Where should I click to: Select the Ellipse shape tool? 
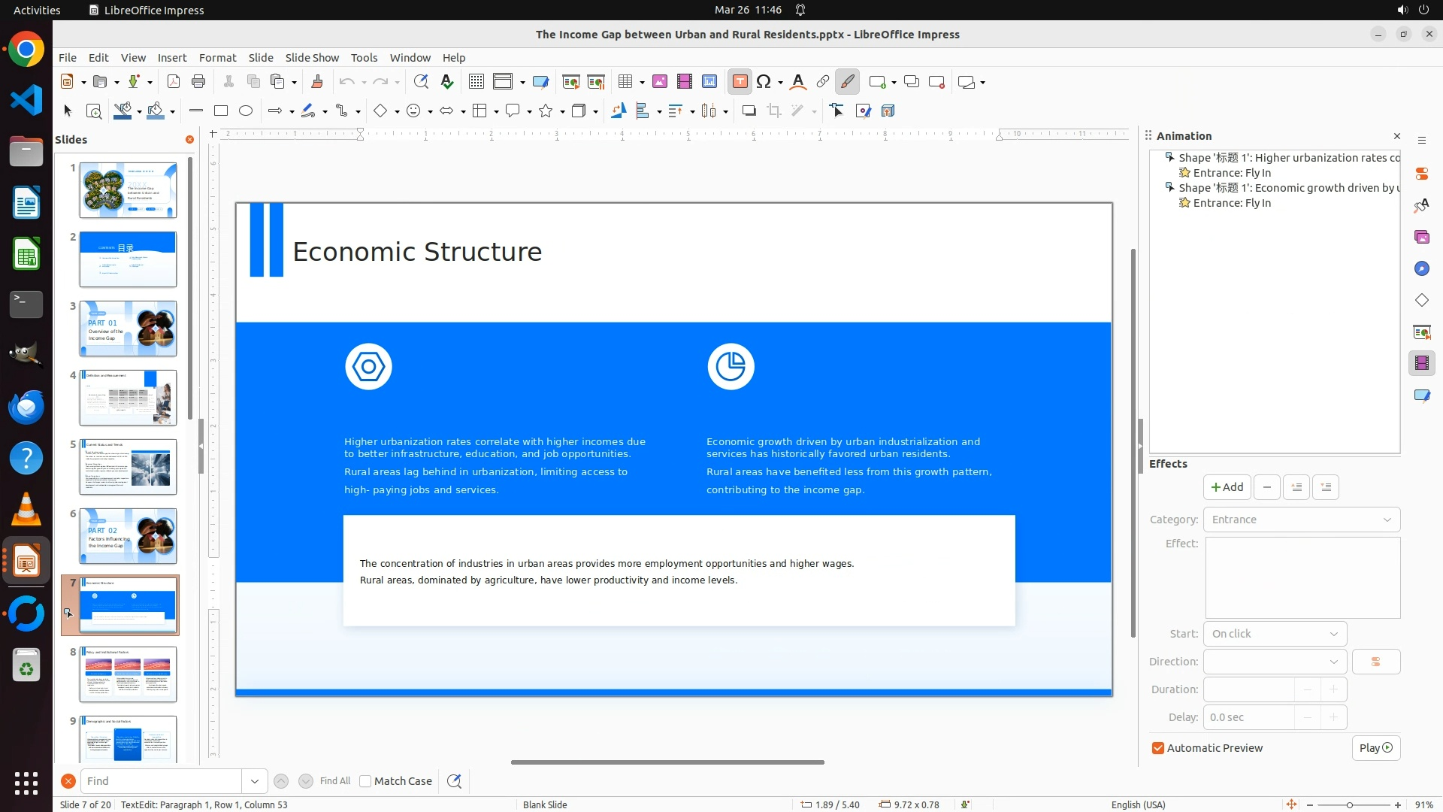246,111
